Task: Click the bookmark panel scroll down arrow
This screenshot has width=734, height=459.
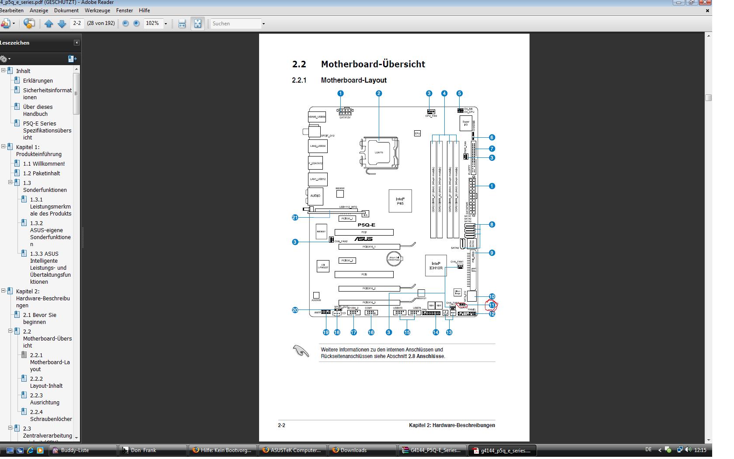Action: 76,437
